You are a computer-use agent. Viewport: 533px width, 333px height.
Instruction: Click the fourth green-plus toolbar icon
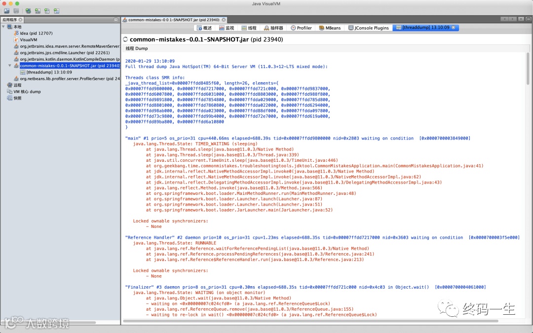tap(56, 11)
